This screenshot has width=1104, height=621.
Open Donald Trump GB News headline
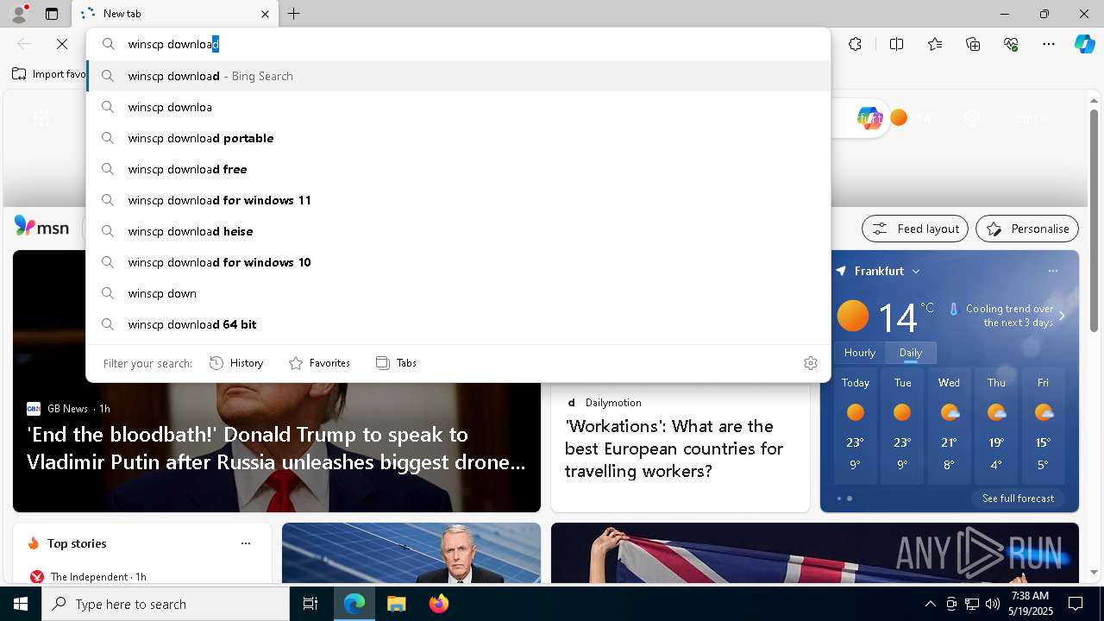276,448
